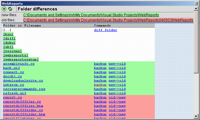Click old->new for reportdifffolder.htm
200x120 pixels.
pos(117,114)
